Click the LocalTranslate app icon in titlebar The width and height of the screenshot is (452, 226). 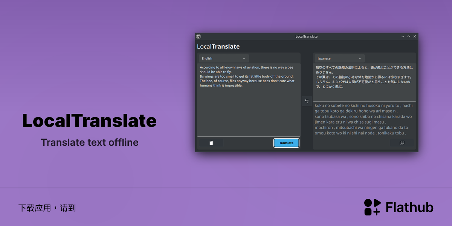(x=199, y=37)
